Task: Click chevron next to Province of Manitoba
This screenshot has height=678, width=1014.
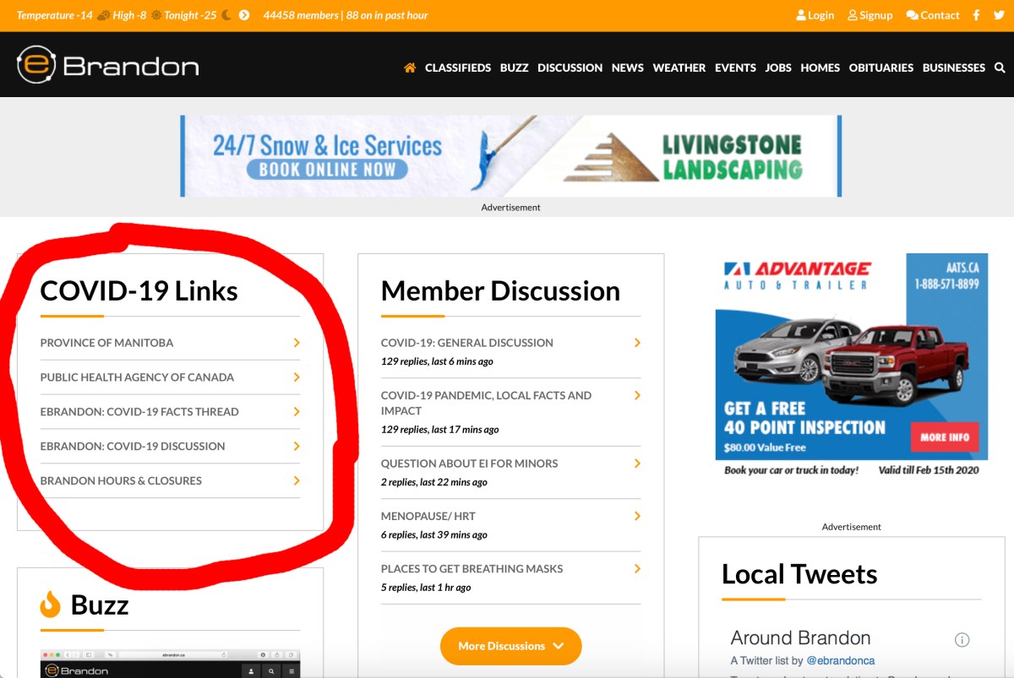Action: click(297, 343)
